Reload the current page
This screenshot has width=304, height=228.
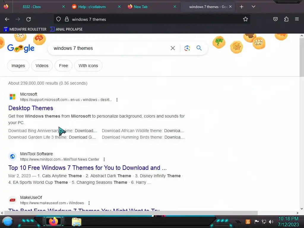click(28, 19)
